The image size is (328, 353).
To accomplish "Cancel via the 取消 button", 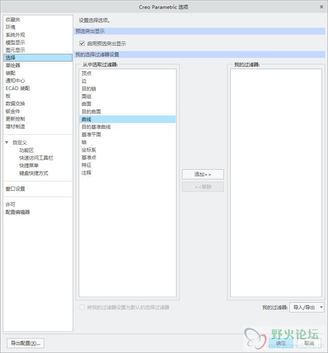I will pos(309,343).
